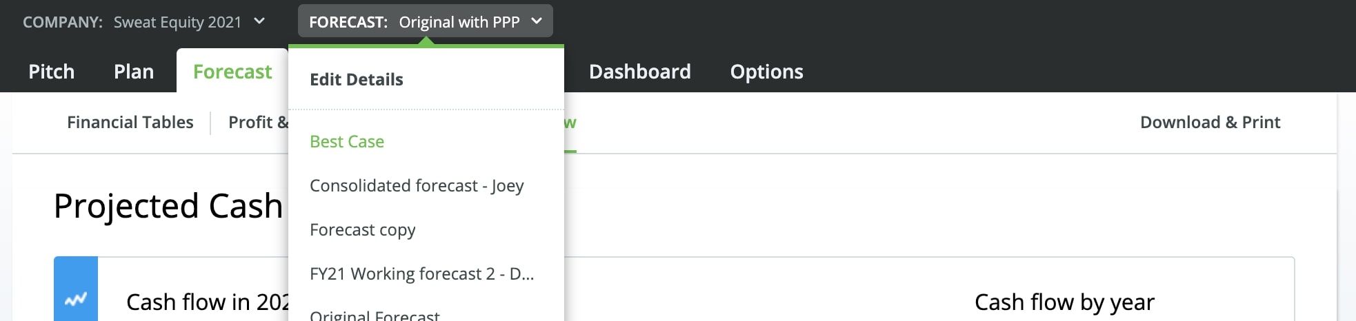Screen dimensions: 1356x321
Task: Choose the Original Forecast entry
Action: pyautogui.click(x=375, y=315)
